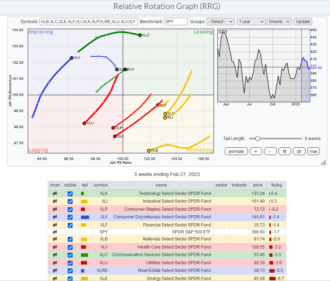330x281 pixels.
Task: Click the yellow tail swatch for XLE
Action: point(85,279)
